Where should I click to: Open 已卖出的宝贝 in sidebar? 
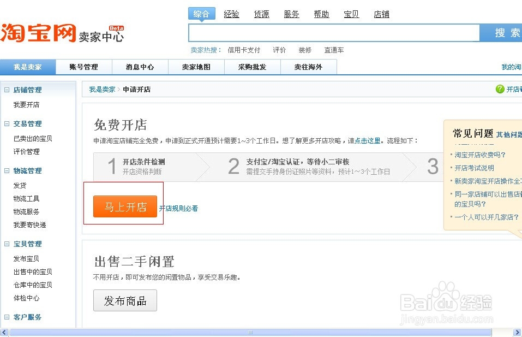tap(33, 138)
